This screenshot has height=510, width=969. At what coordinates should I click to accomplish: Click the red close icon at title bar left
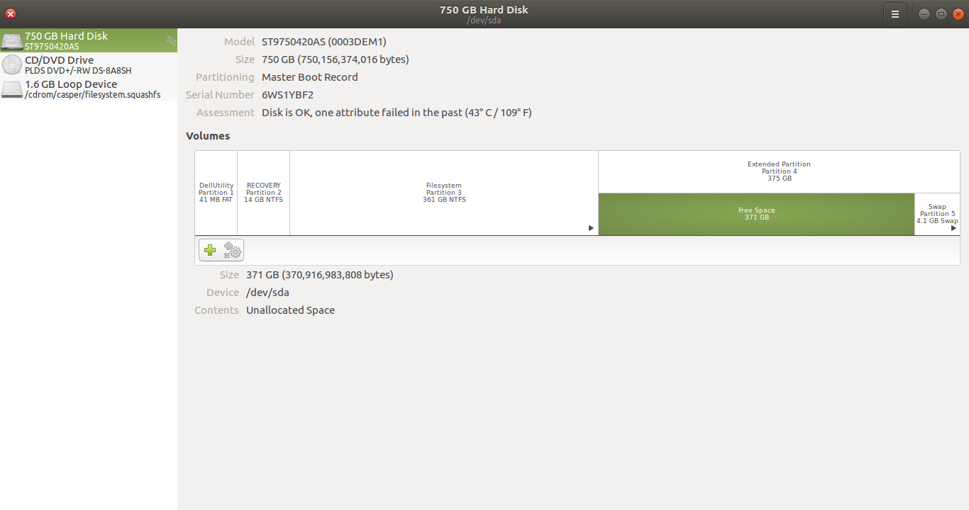pyautogui.click(x=10, y=14)
